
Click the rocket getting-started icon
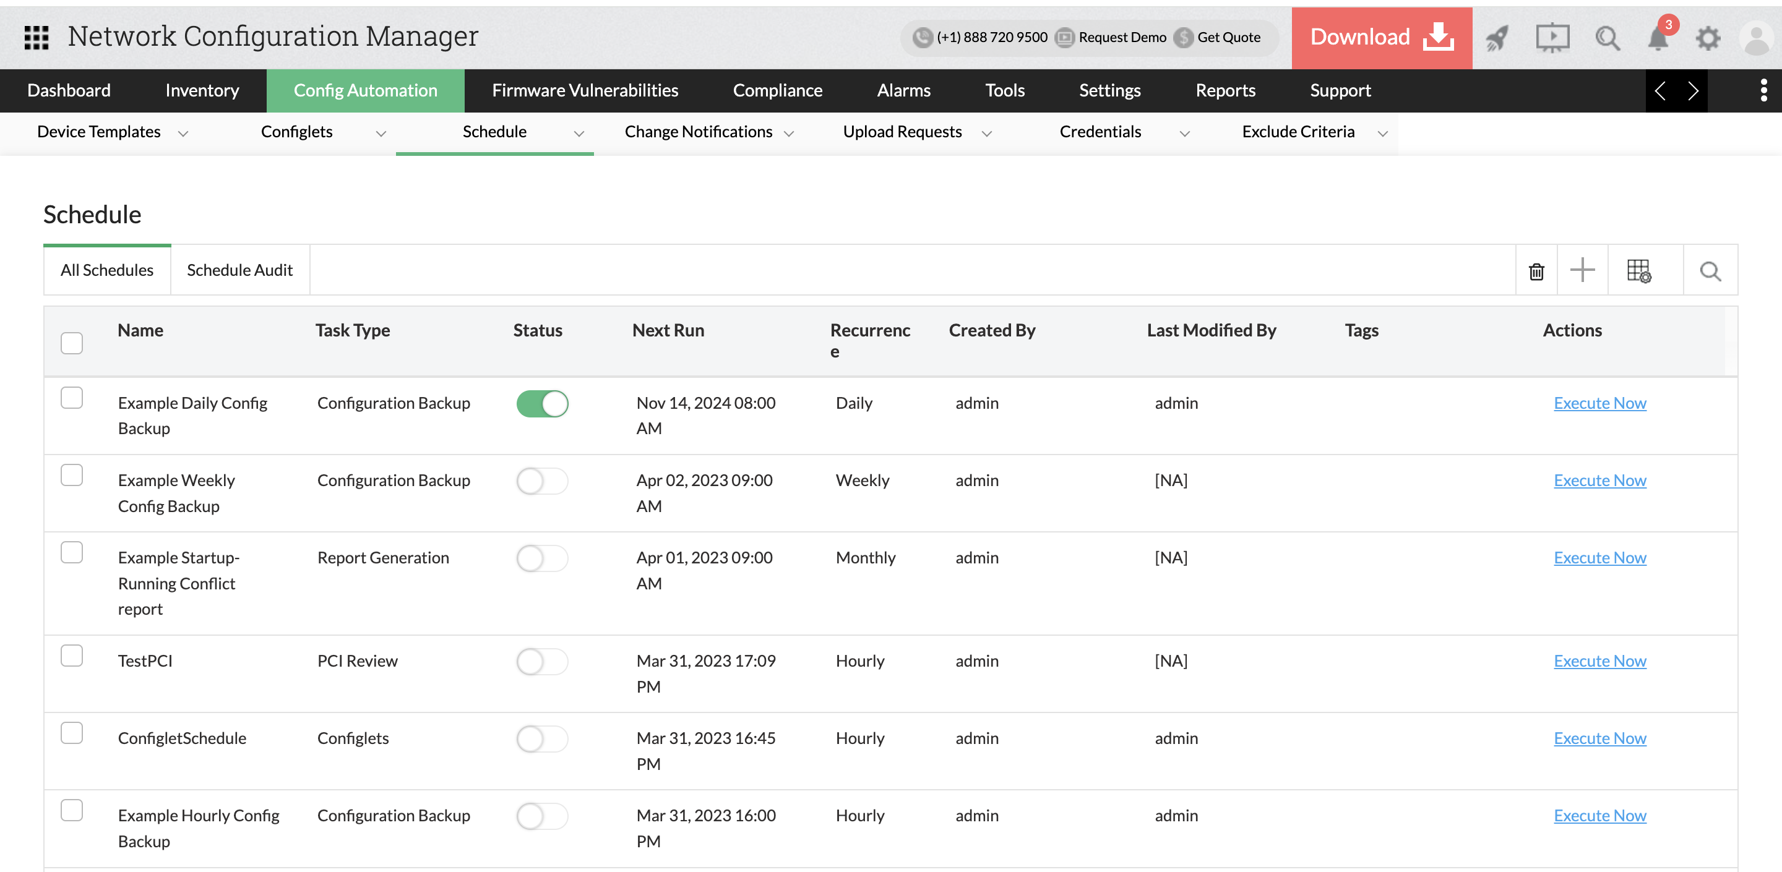[x=1497, y=39]
